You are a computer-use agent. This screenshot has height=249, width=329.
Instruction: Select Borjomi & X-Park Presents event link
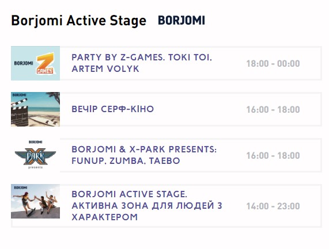pos(144,155)
